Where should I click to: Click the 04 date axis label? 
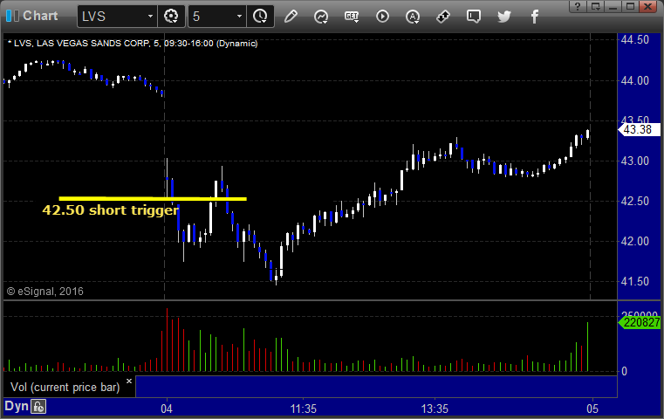[167, 409]
